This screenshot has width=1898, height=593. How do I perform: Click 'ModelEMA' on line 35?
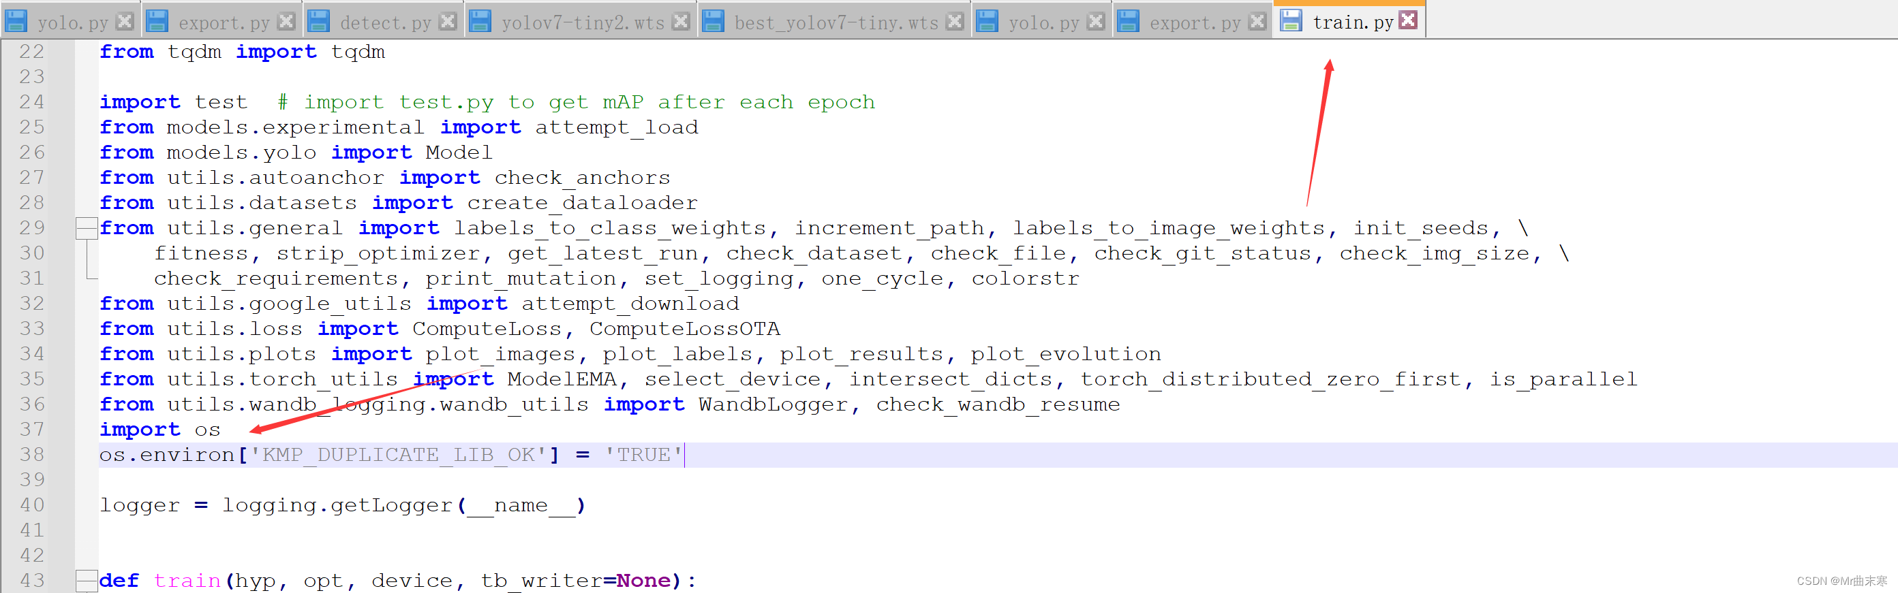coord(562,380)
